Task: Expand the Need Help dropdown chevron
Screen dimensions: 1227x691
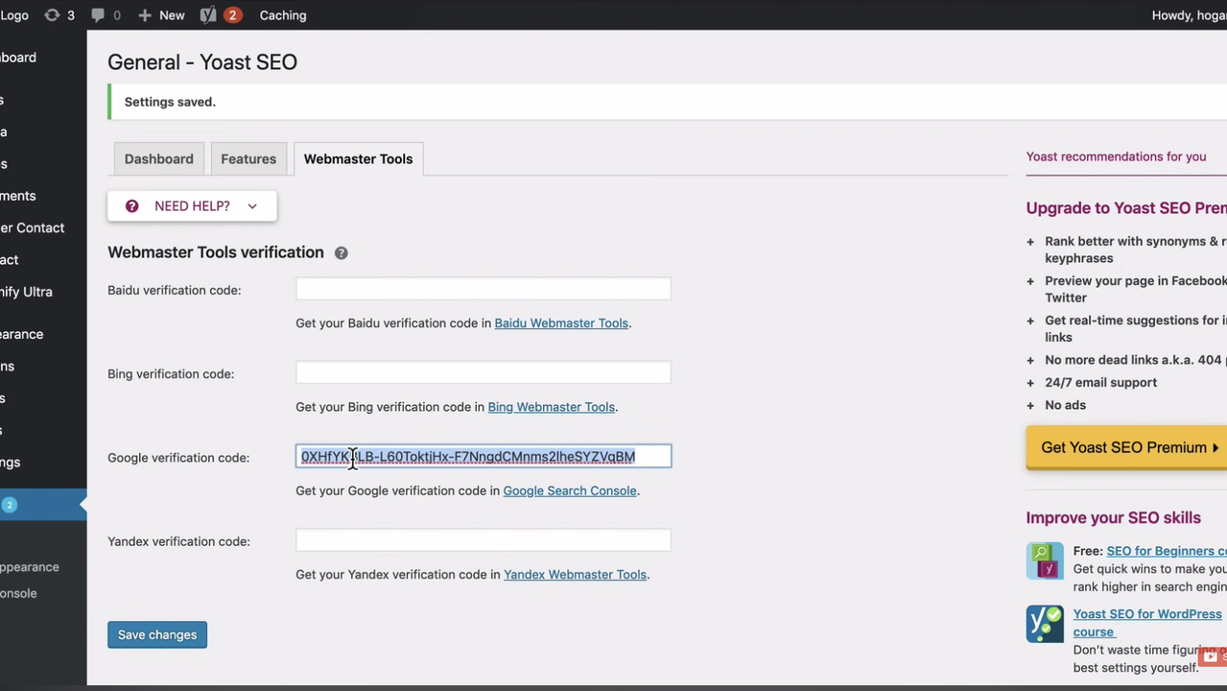Action: tap(252, 206)
